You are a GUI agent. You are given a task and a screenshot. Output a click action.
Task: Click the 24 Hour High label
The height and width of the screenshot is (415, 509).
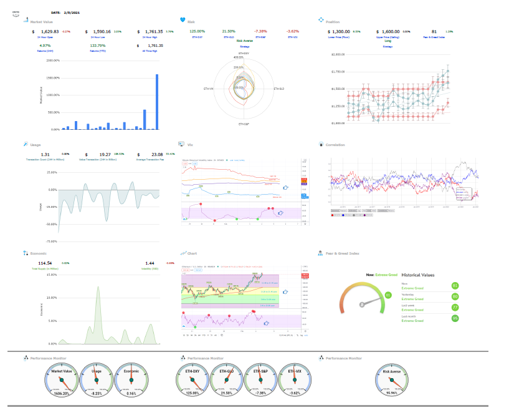150,37
